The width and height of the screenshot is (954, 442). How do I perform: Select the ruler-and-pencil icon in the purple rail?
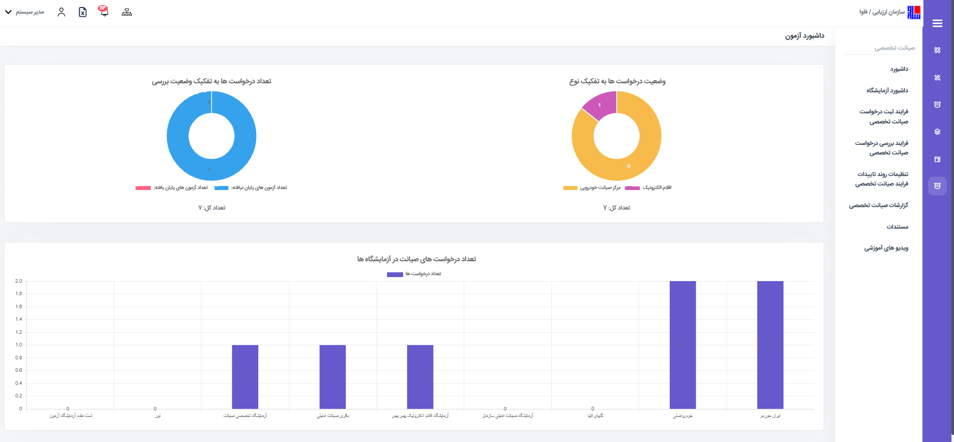pos(937,78)
